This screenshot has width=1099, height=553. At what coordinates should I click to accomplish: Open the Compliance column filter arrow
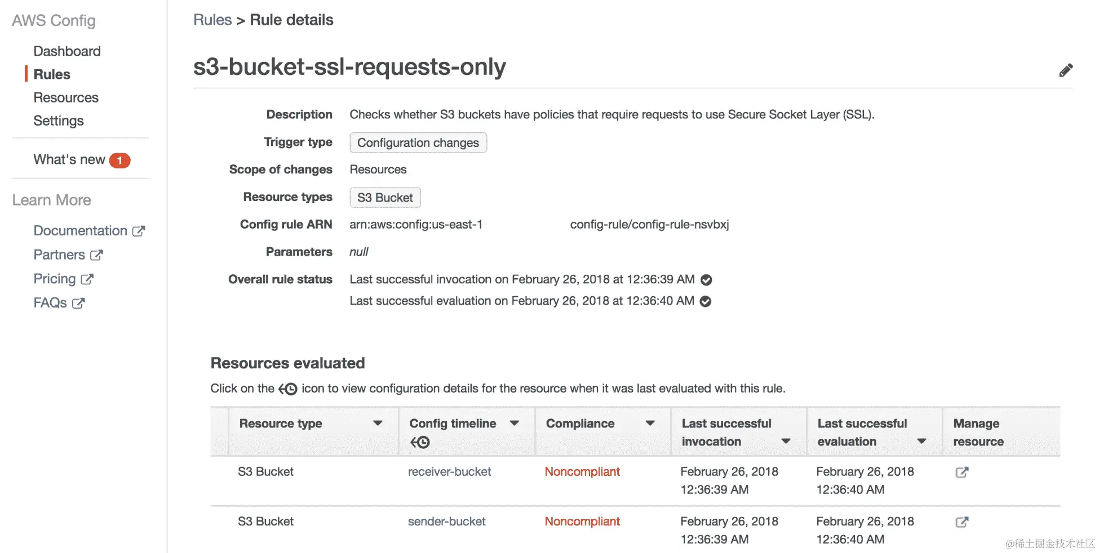(x=650, y=423)
